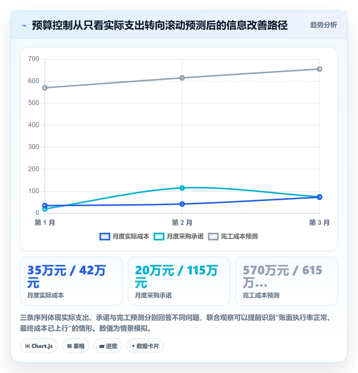Click the 月度采购承诺 caption under 20万元 card
This screenshot has height=373, width=358.
coord(153,295)
